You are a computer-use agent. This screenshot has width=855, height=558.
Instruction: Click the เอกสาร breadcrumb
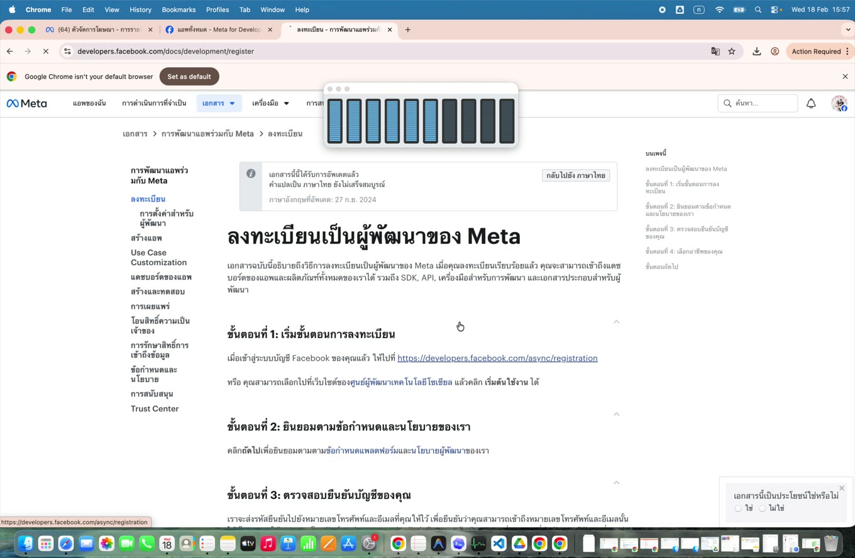pos(135,134)
